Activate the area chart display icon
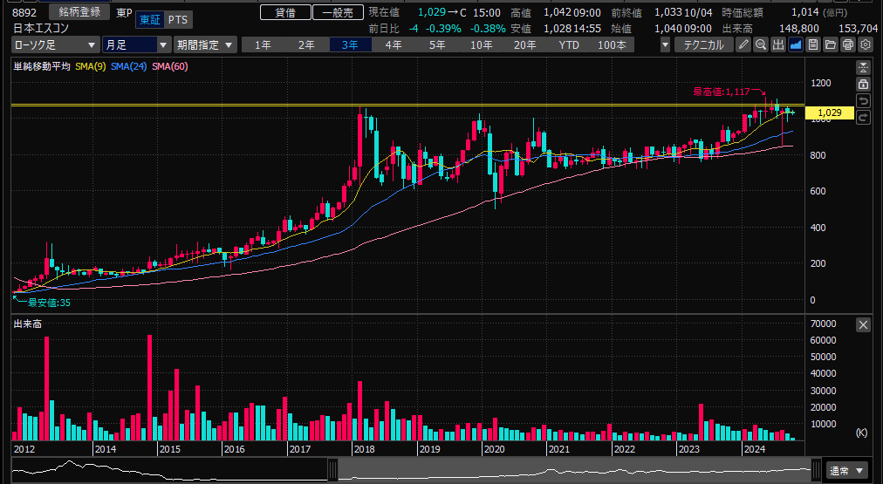The height and width of the screenshot is (484, 883). [x=796, y=44]
